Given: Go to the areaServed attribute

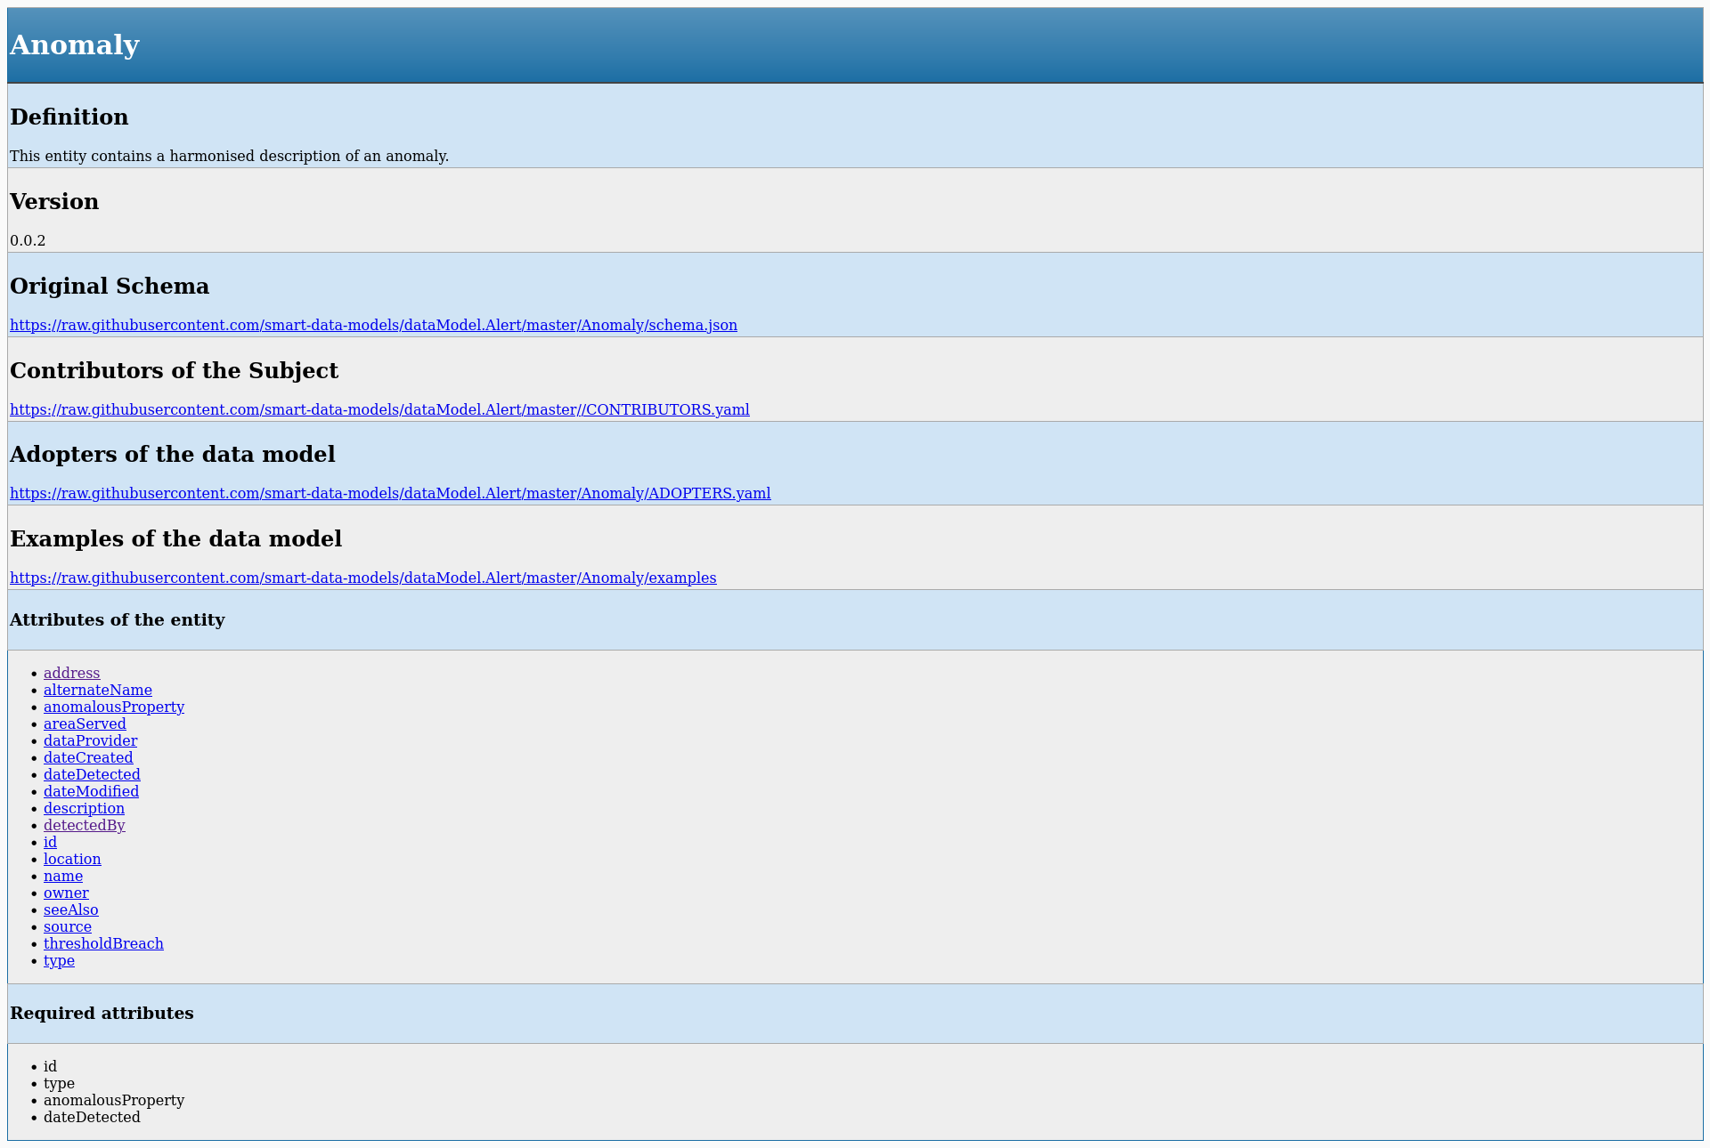Looking at the screenshot, I should (85, 724).
